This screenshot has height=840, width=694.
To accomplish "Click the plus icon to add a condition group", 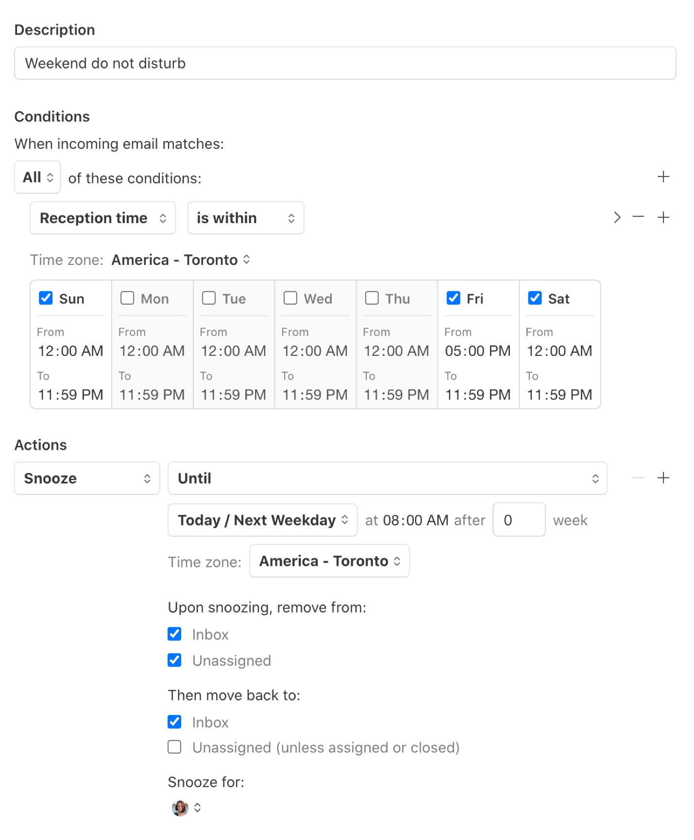I will coord(663,176).
